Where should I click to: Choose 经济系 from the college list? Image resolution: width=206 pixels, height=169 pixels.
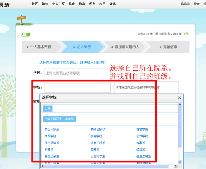141,150
